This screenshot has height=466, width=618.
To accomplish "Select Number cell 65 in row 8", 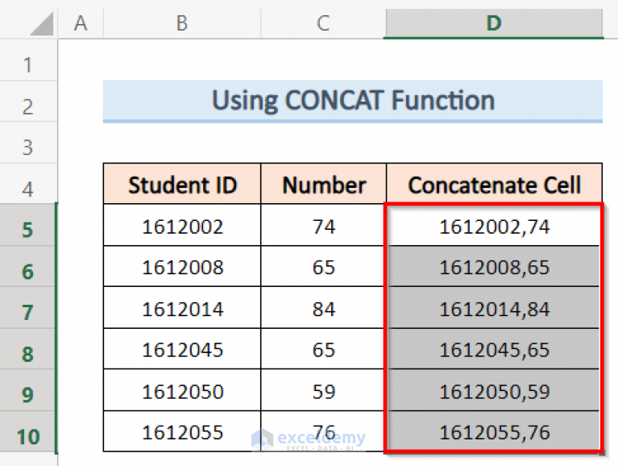I will (324, 349).
